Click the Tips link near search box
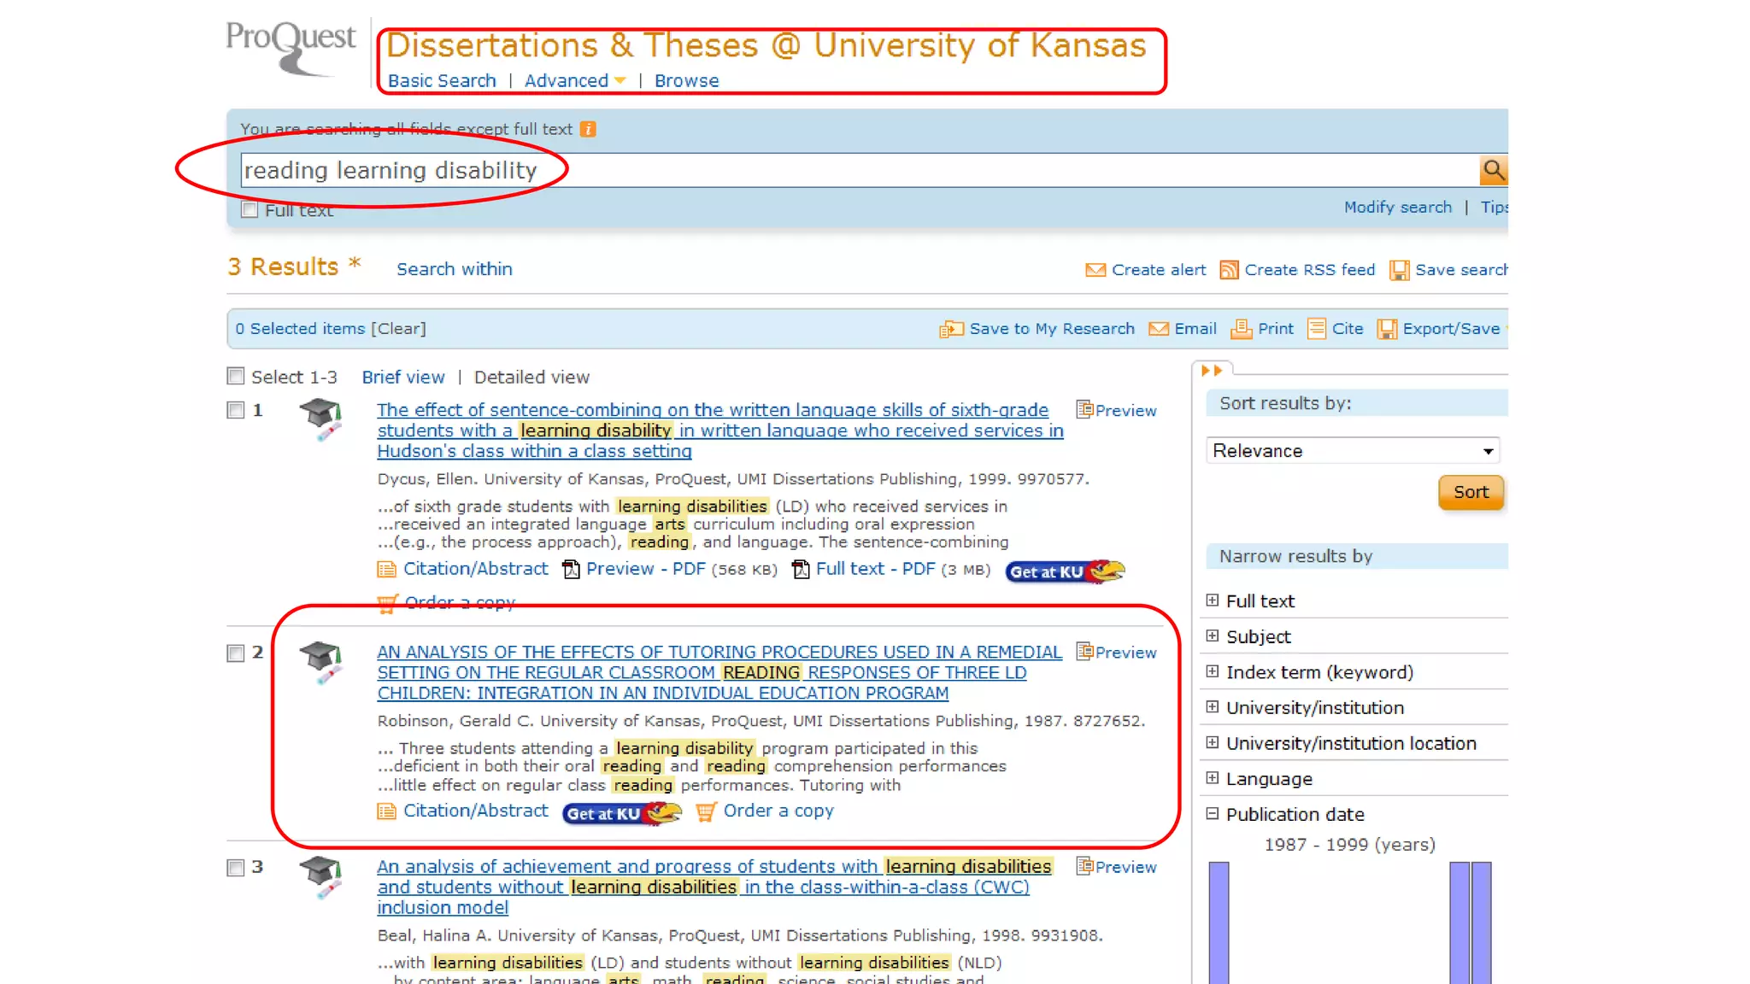Image resolution: width=1750 pixels, height=984 pixels. point(1494,208)
